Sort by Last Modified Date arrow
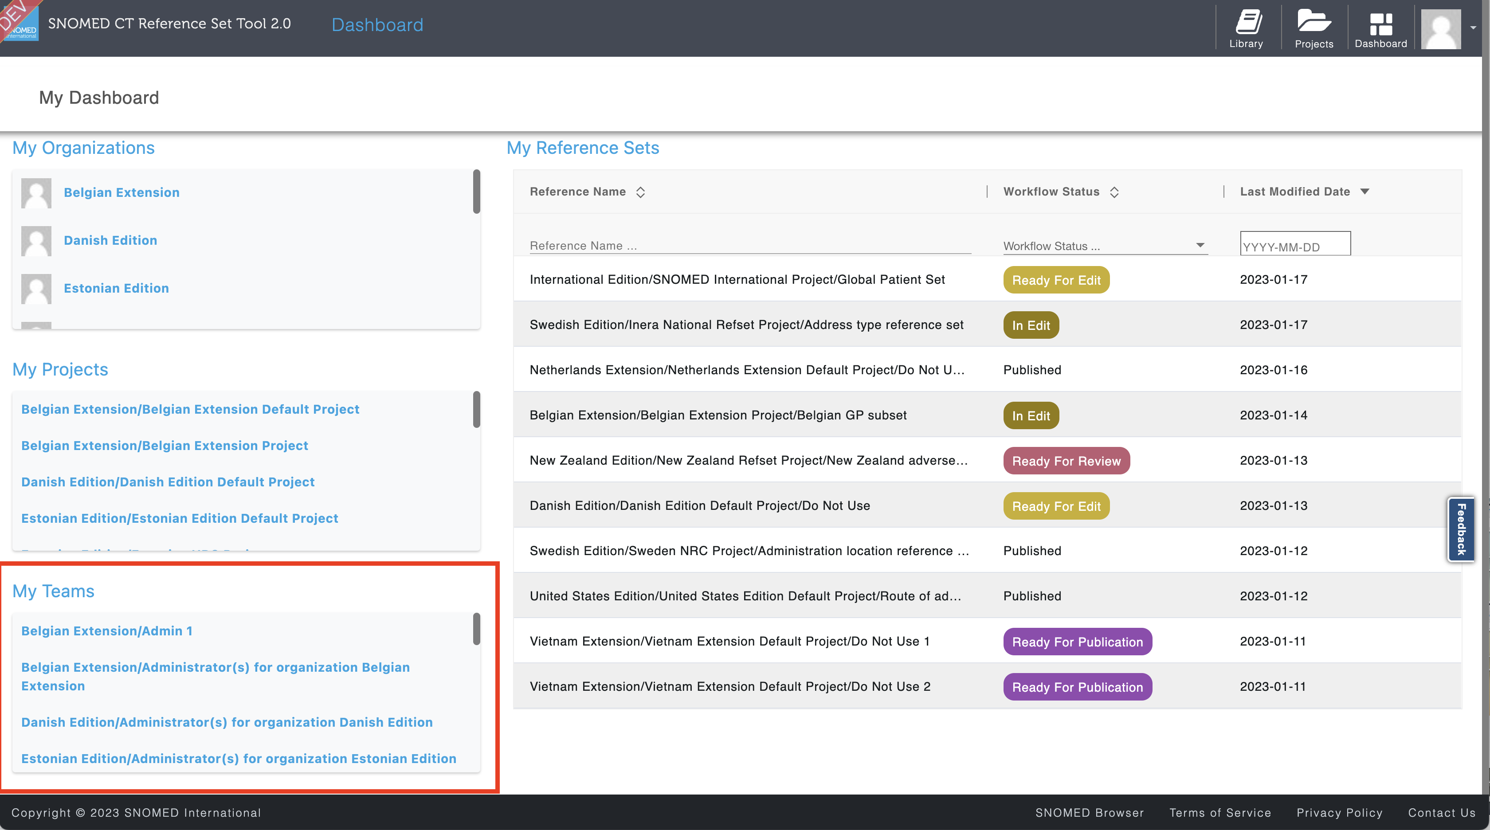The image size is (1490, 830). tap(1365, 192)
